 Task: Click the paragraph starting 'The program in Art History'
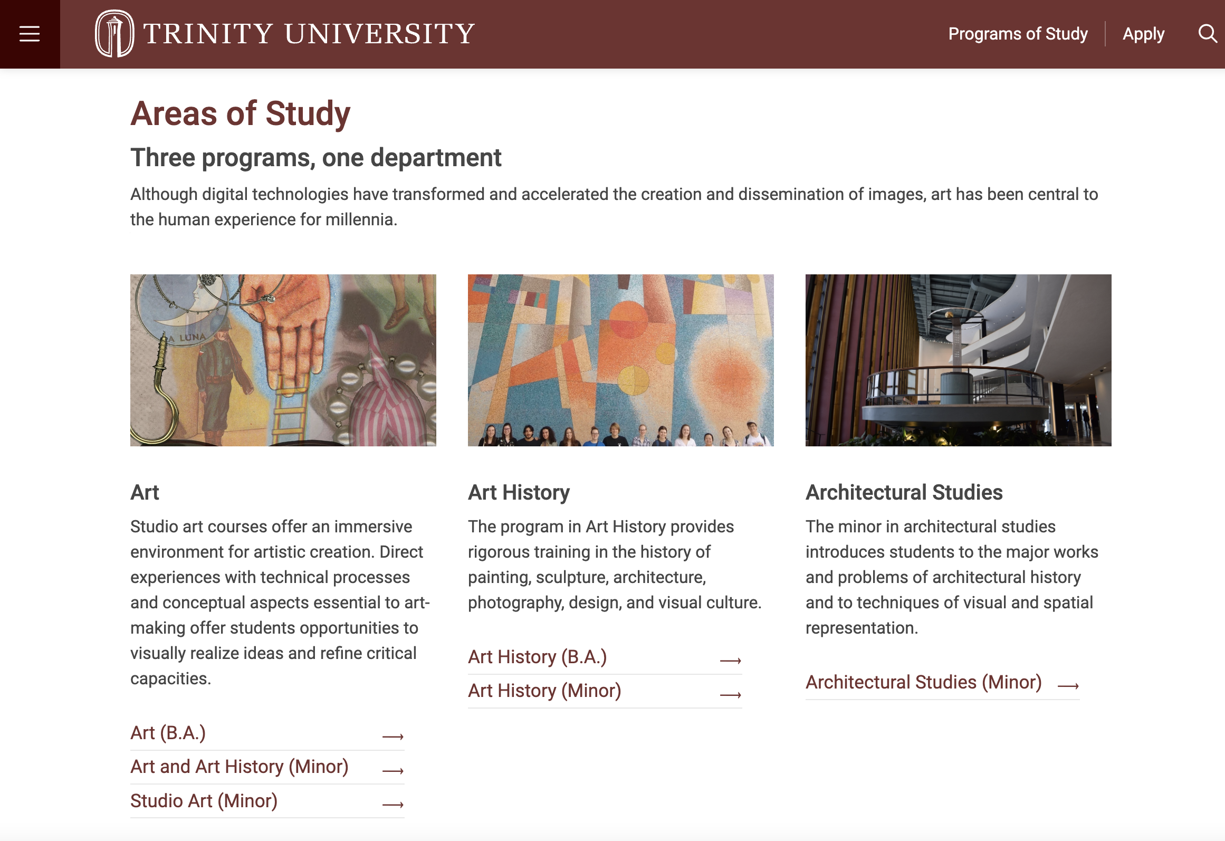click(x=615, y=565)
